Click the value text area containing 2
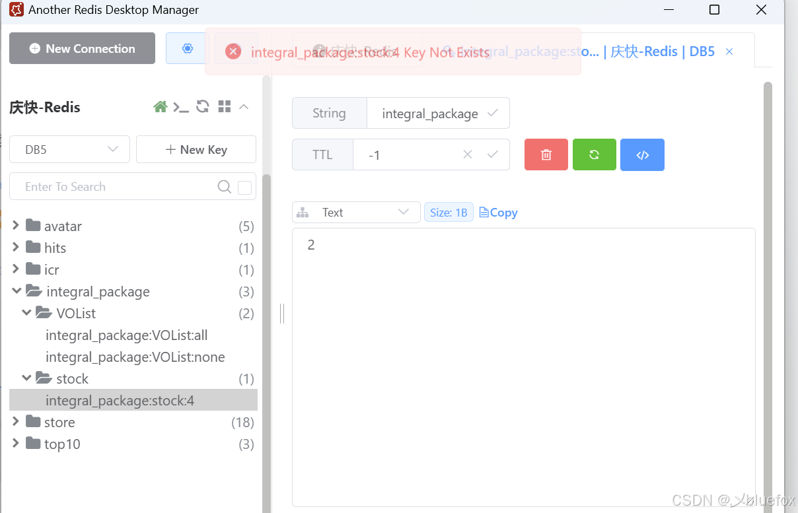 click(523, 367)
